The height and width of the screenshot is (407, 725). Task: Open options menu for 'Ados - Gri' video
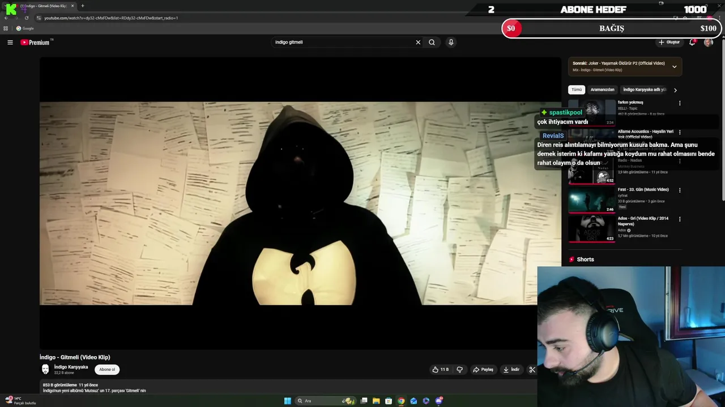click(x=680, y=219)
